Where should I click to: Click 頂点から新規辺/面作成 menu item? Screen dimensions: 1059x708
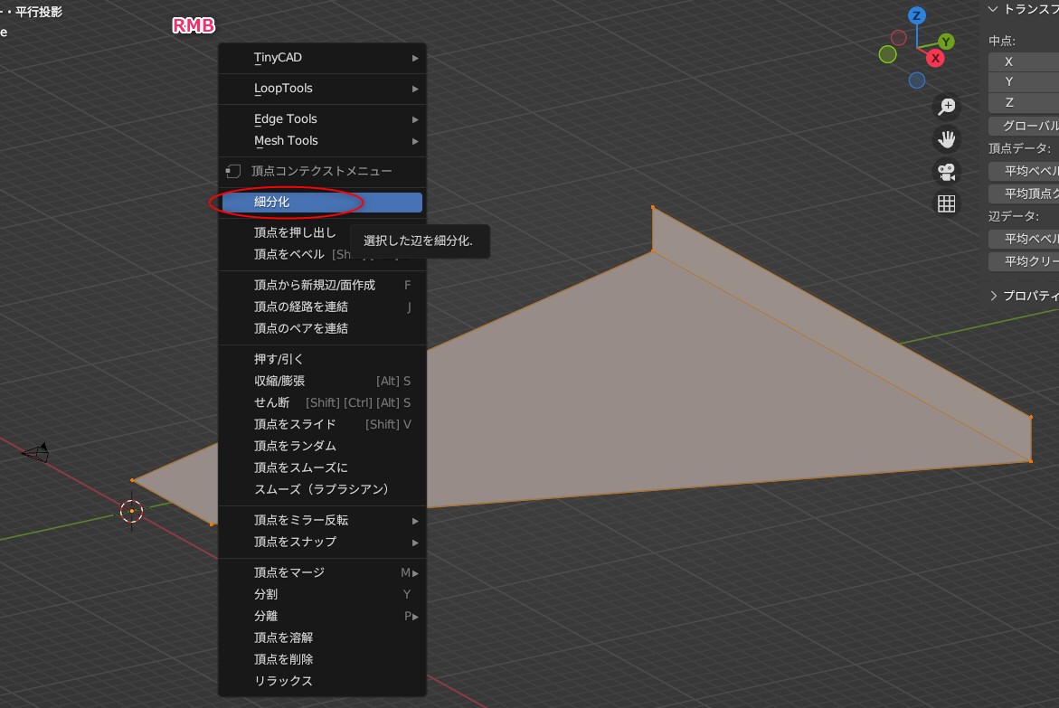tap(322, 285)
